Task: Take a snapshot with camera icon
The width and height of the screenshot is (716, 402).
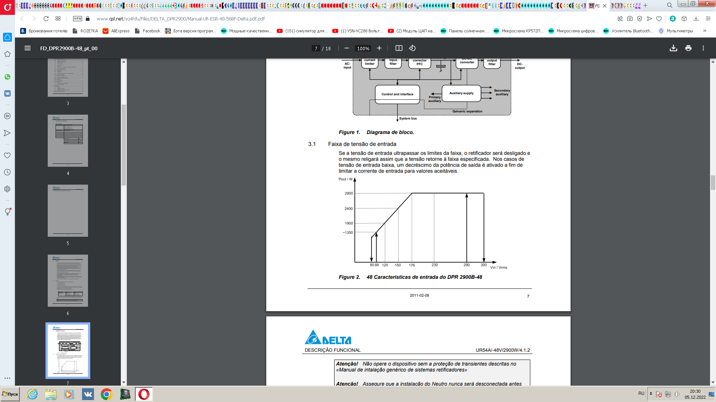Action: (630, 19)
